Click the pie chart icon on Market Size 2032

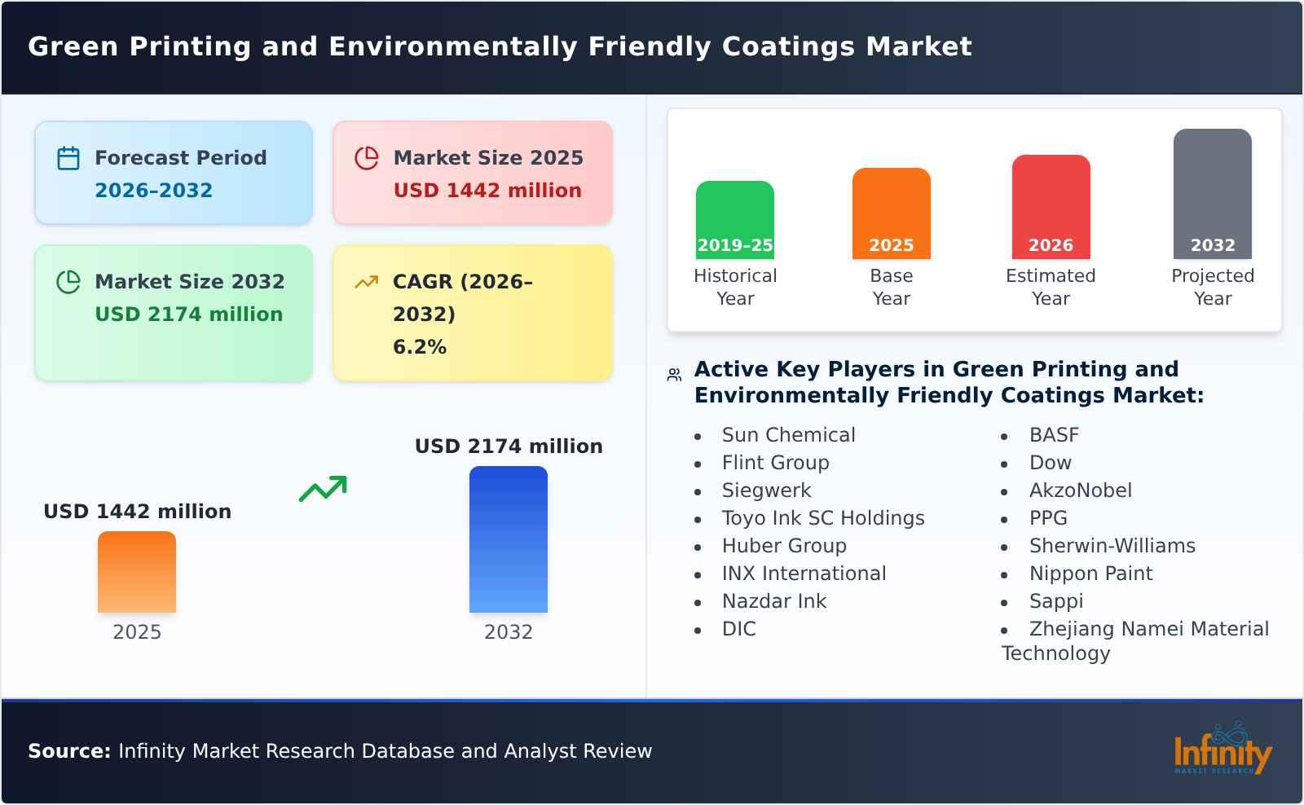tap(68, 282)
